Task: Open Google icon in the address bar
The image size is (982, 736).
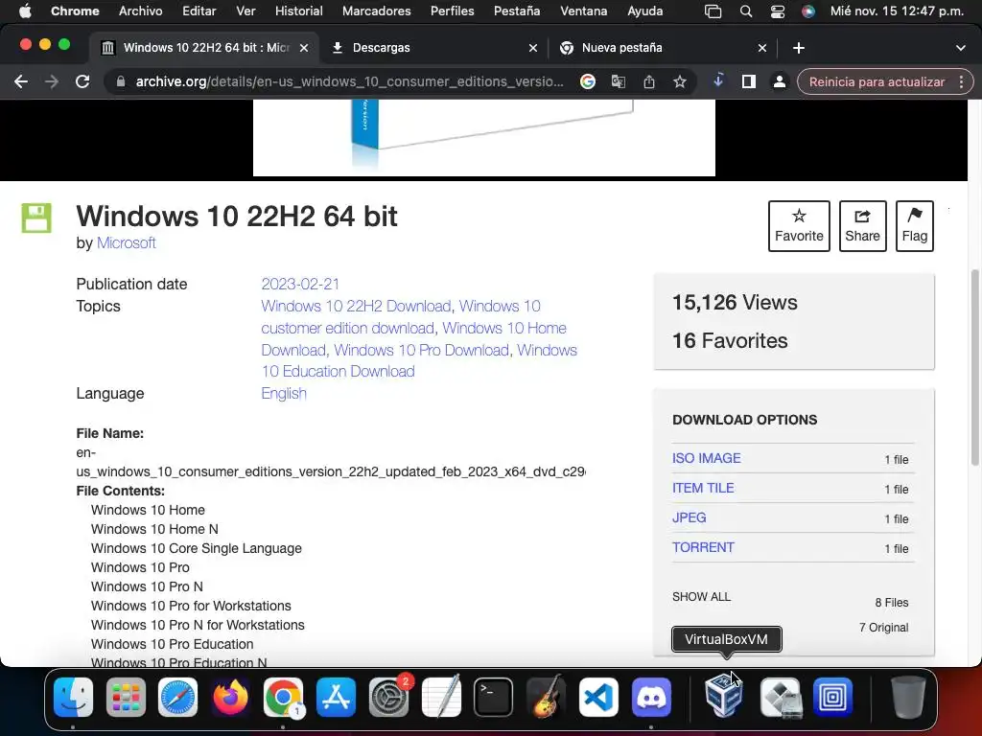Action: (588, 81)
